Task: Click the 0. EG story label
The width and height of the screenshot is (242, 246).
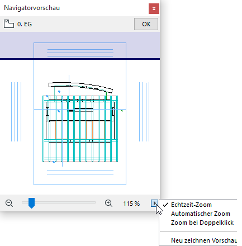Action: pos(25,24)
